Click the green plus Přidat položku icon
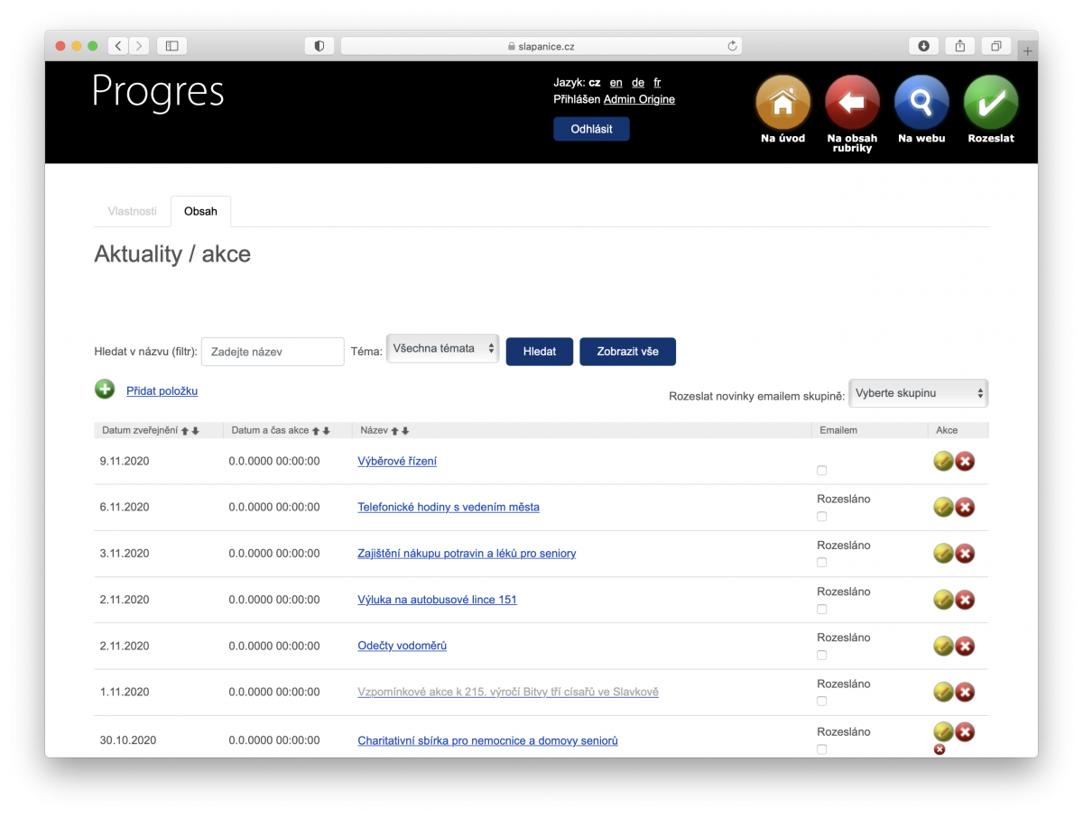This screenshot has height=817, width=1083. pyautogui.click(x=105, y=390)
